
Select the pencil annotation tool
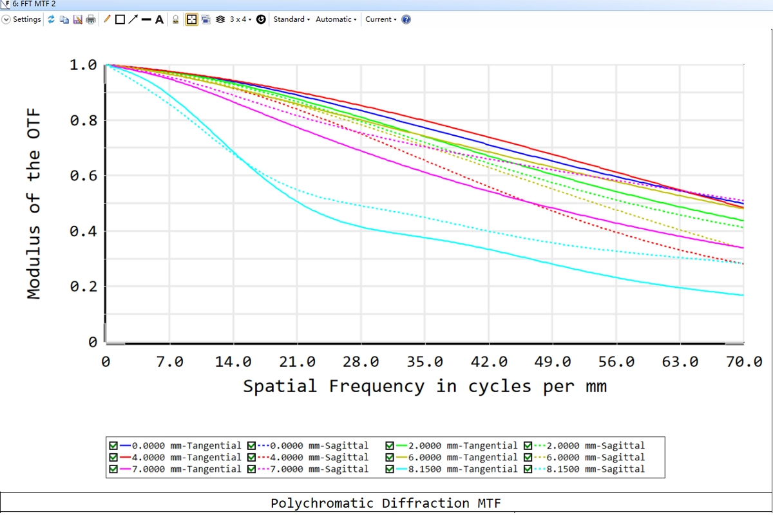[108, 19]
